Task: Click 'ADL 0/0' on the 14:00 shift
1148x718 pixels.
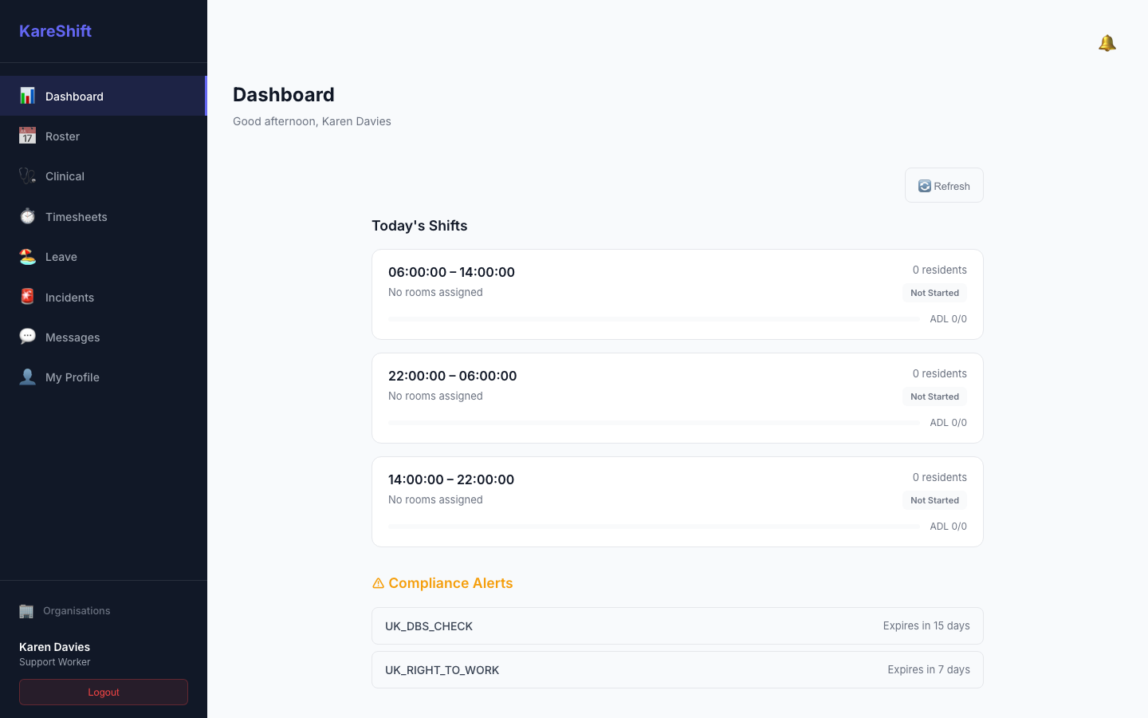Action: (949, 527)
